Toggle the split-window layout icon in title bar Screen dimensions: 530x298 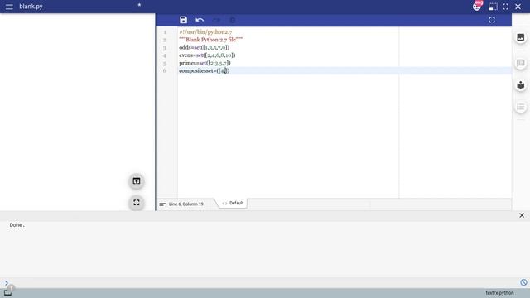click(493, 7)
